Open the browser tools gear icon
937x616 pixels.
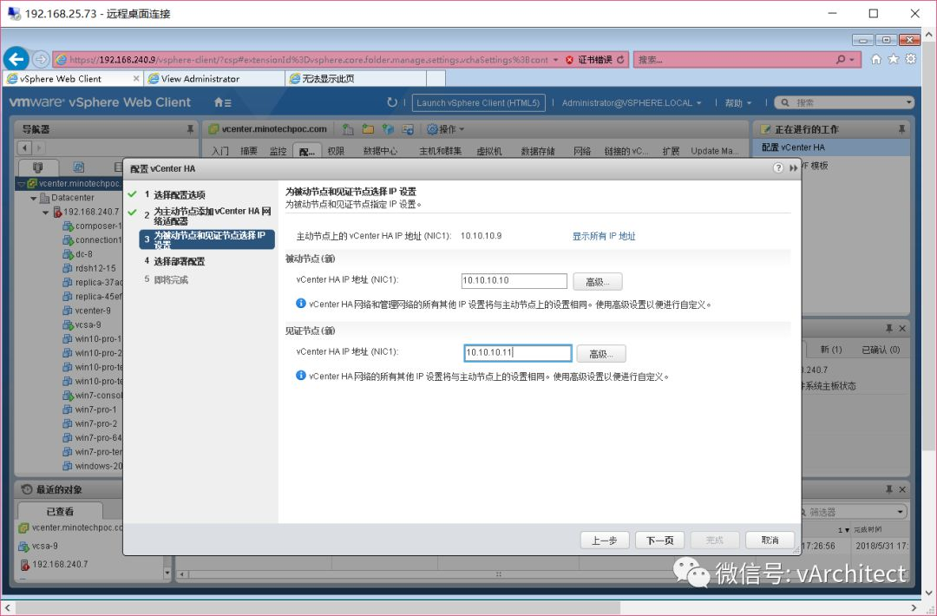pyautogui.click(x=911, y=58)
